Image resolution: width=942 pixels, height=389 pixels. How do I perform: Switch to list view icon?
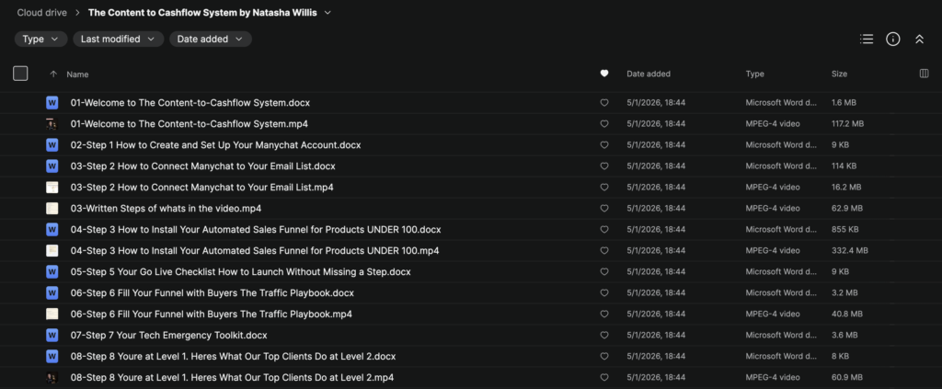[x=867, y=39]
